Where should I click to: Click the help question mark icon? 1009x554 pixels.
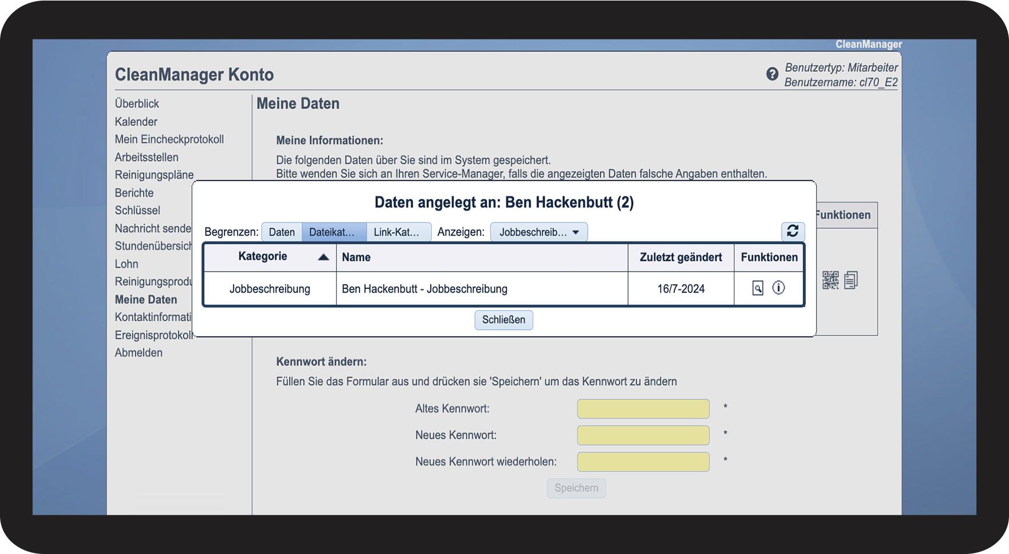(772, 74)
